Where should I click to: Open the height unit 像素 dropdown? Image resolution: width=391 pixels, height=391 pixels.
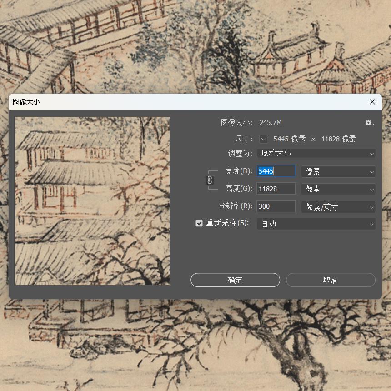338,189
